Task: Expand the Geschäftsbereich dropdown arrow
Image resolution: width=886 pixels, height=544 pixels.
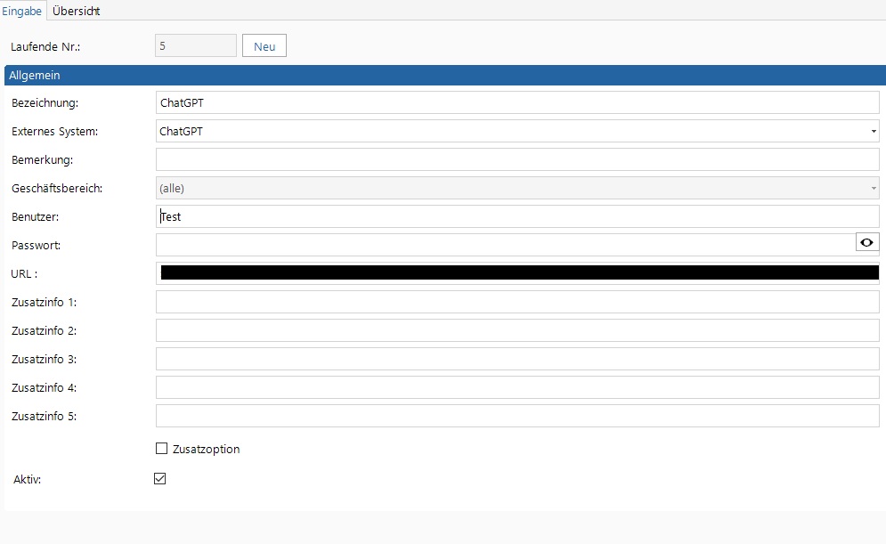Action: coord(873,188)
